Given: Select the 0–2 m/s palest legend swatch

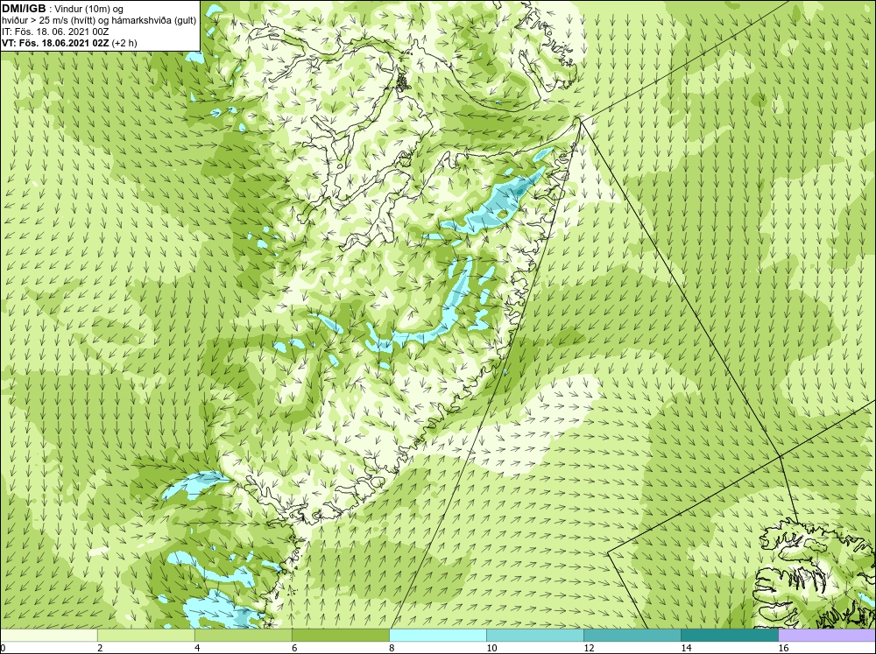Looking at the screenshot, I should 48,635.
